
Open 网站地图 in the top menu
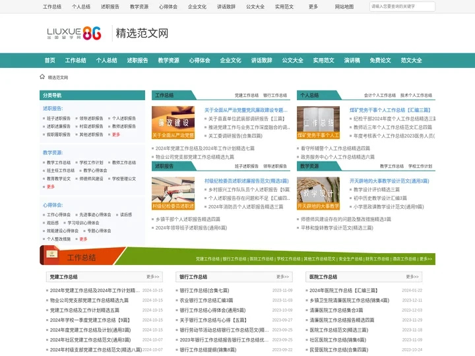(x=344, y=7)
